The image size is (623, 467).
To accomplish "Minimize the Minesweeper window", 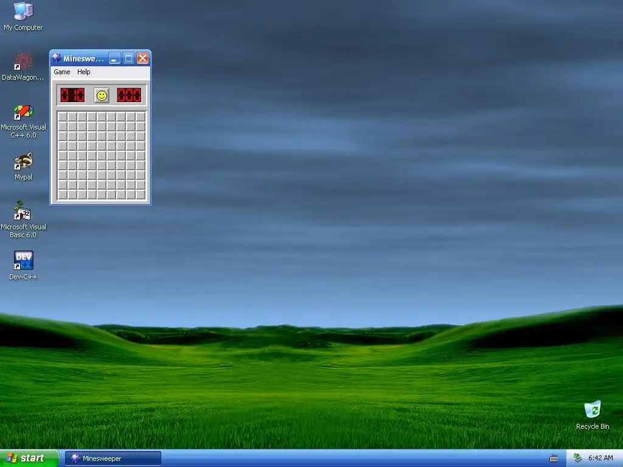I will click(114, 58).
